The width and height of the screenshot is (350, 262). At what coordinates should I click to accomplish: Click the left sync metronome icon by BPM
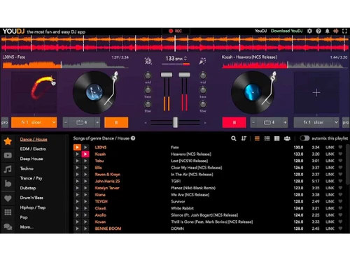tap(148, 61)
